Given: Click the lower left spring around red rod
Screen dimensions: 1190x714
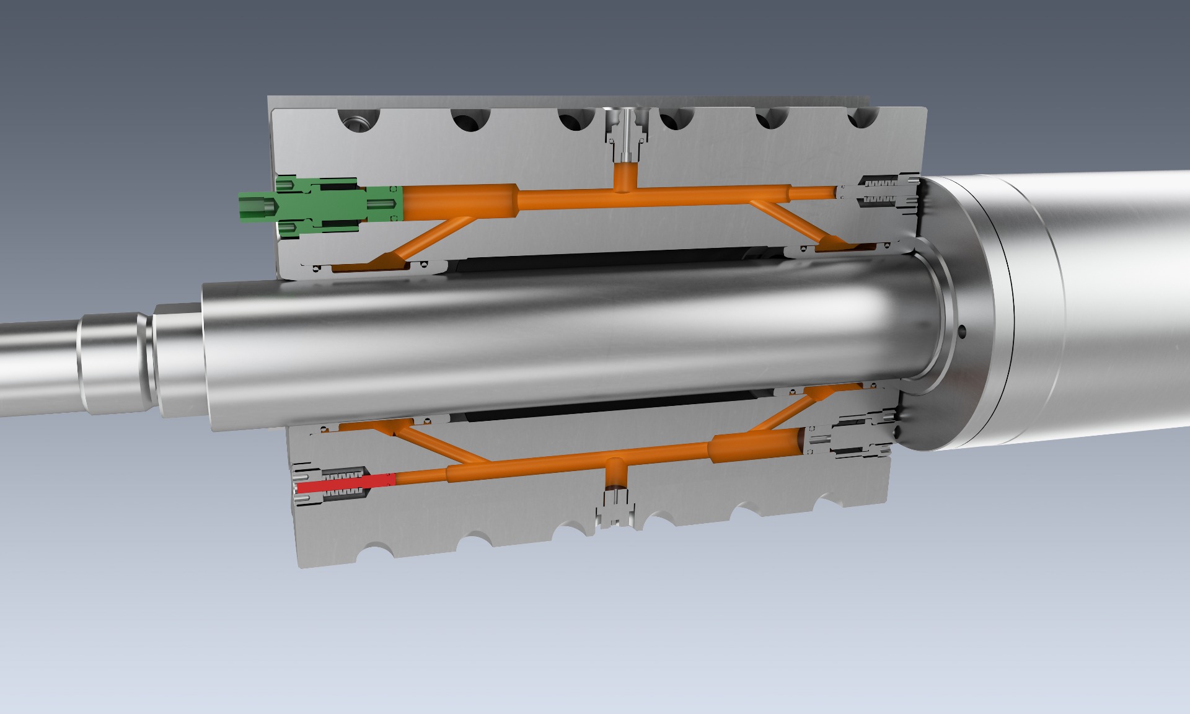Looking at the screenshot, I should [347, 475].
